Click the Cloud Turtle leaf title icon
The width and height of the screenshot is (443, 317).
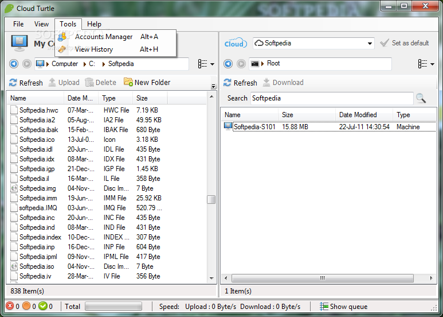click(9, 8)
